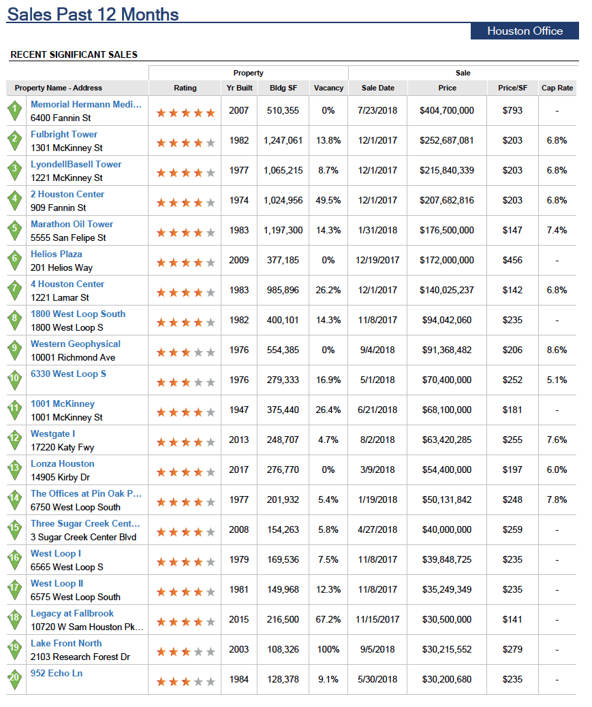Click the Bldg SF column header
The width and height of the screenshot is (592, 707).
[x=283, y=88]
